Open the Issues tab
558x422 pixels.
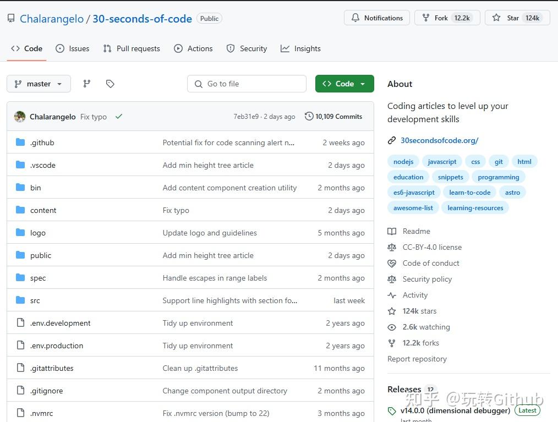(x=73, y=48)
